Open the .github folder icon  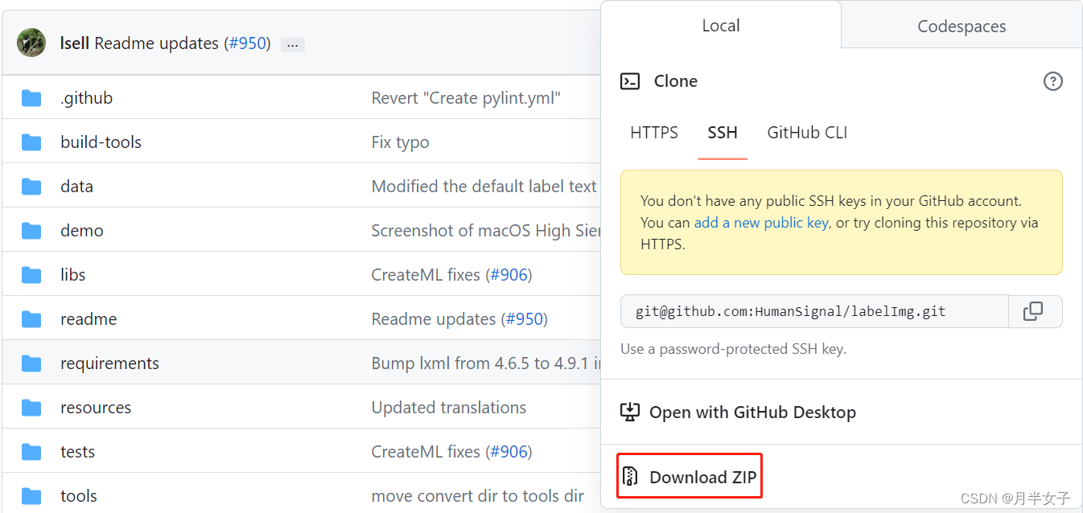pos(31,98)
